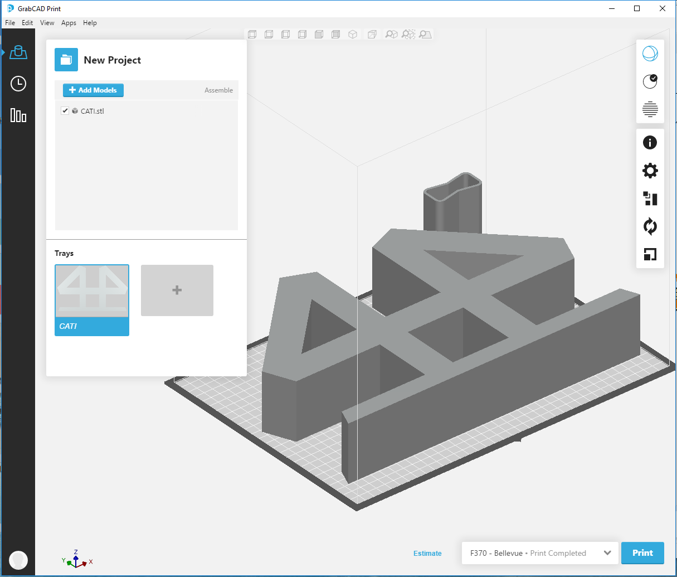
Task: Switch to isometric default view
Action: click(x=353, y=35)
